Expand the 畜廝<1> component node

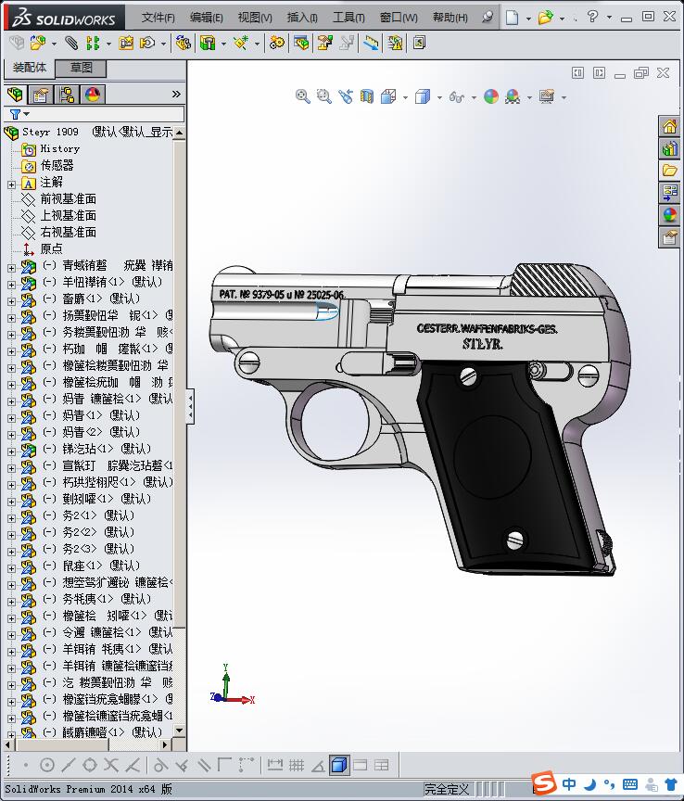point(11,301)
